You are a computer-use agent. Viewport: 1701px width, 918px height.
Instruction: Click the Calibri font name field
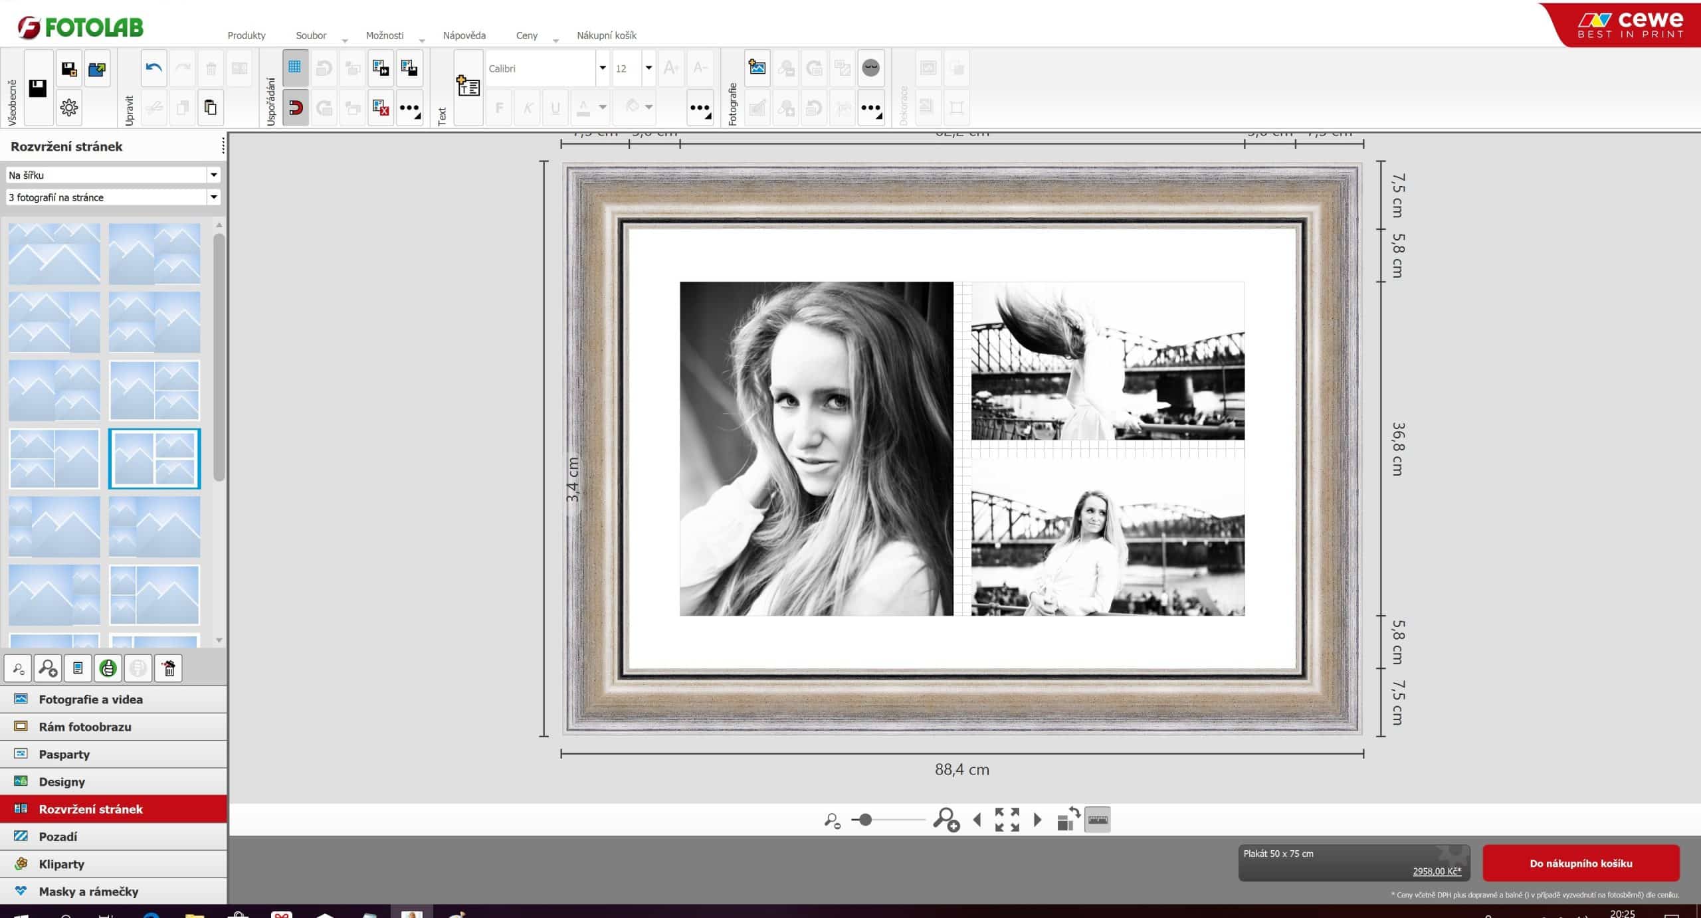coord(540,68)
